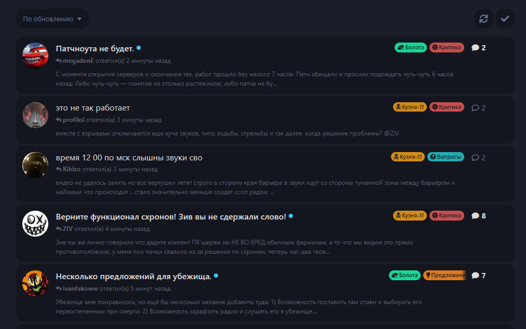Click the unread blue dot on 'Верните функционал схронов!'

pyautogui.click(x=291, y=216)
